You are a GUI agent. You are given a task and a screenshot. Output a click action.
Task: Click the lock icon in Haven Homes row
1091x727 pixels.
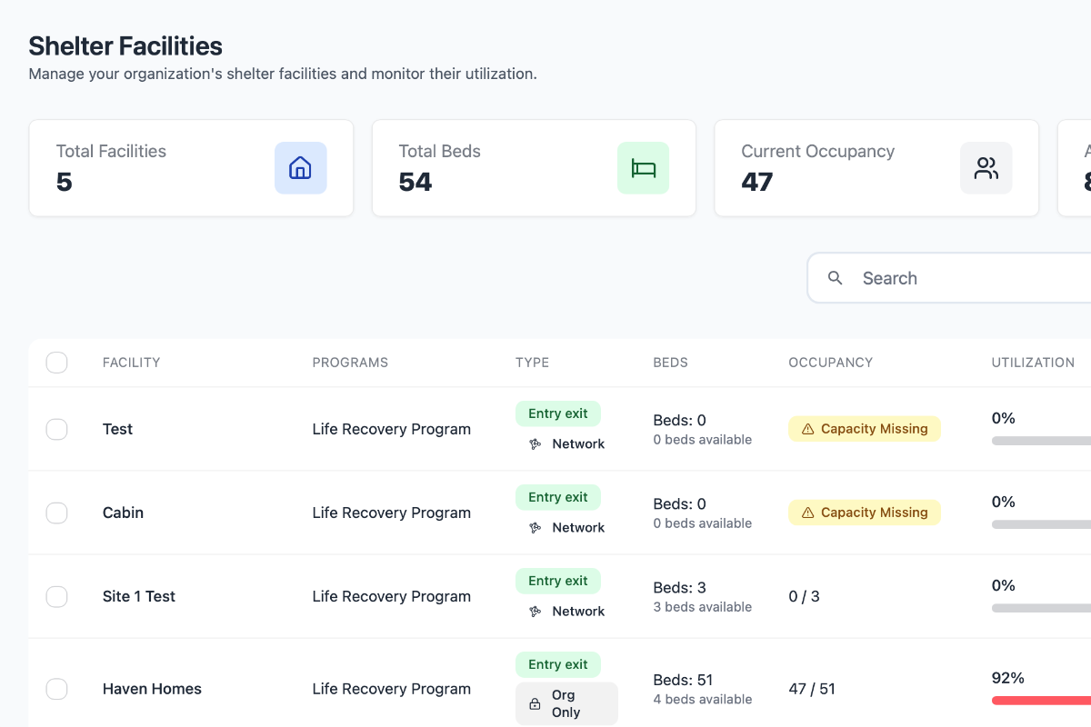(535, 703)
